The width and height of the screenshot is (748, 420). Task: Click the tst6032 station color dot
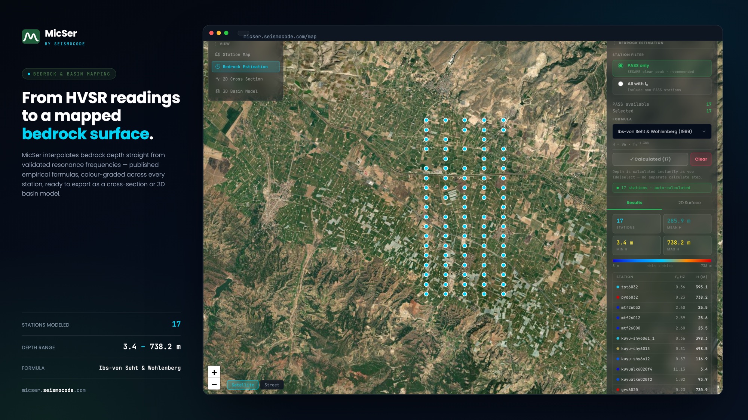coord(618,287)
